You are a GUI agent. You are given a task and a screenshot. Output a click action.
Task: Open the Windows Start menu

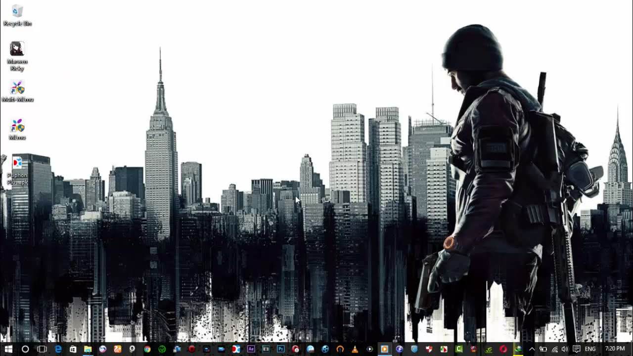[x=8, y=349]
